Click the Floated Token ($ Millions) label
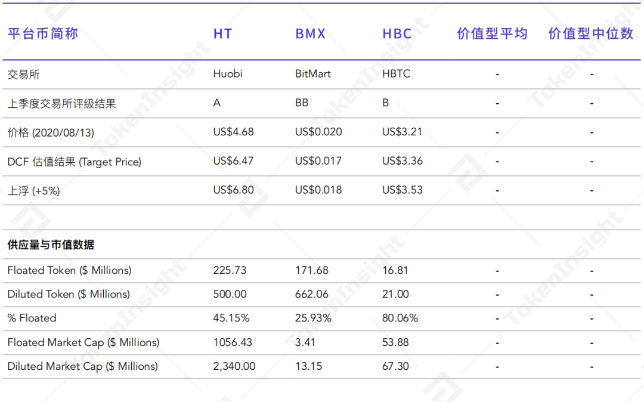 click(x=69, y=271)
